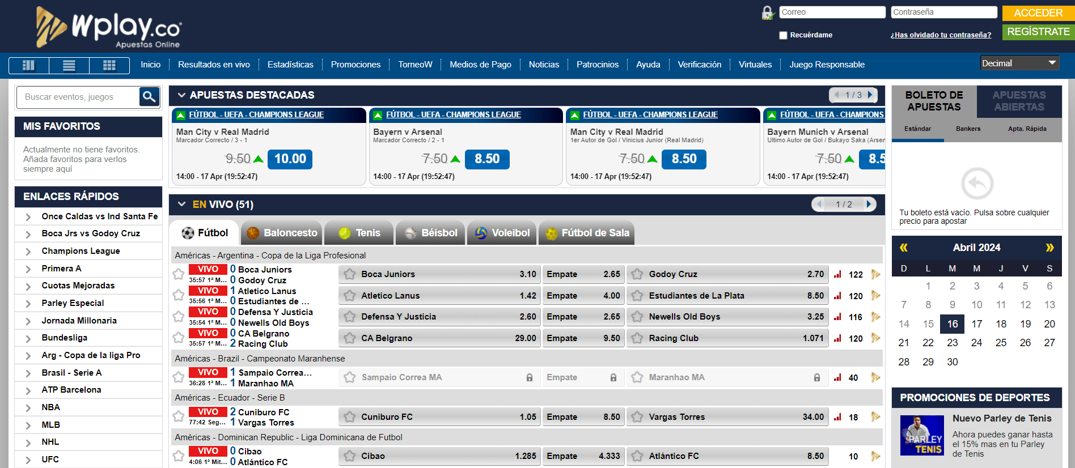Favorite the Boca Juniors vs Godoy Cruz match star
This screenshot has width=1075, height=468.
[178, 274]
